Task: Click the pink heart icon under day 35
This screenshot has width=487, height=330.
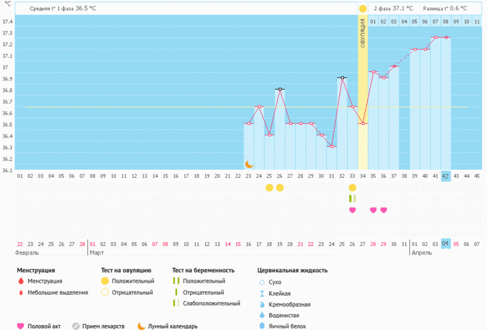Action: pyautogui.click(x=373, y=210)
